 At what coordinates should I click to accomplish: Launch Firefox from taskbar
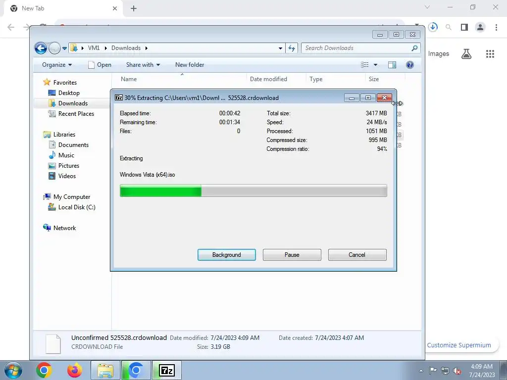pos(74,370)
